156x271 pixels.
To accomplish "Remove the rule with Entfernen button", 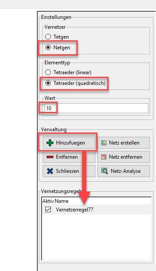I will (x=69, y=157).
